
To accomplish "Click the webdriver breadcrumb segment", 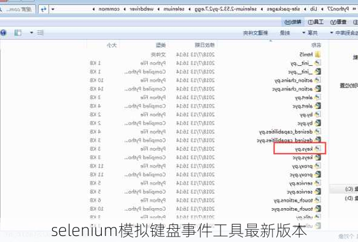I will tap(142, 9).
